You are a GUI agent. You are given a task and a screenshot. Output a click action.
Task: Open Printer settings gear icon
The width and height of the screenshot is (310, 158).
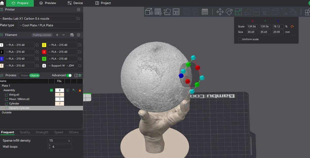[x=79, y=10]
